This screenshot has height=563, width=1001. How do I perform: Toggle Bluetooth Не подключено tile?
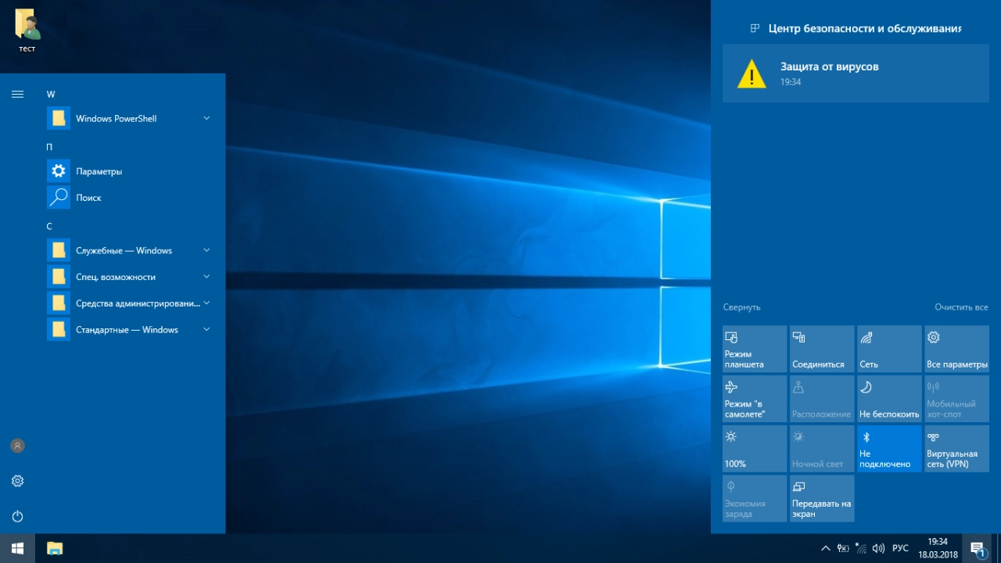point(889,449)
